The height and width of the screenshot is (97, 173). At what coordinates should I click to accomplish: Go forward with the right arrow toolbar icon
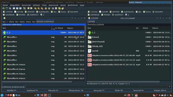(31, 8)
